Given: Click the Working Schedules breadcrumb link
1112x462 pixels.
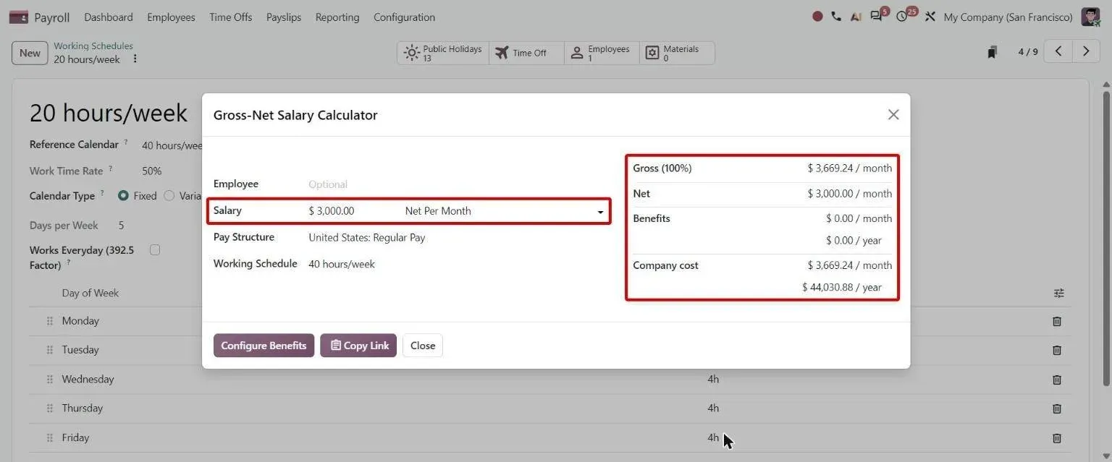Looking at the screenshot, I should point(93,46).
